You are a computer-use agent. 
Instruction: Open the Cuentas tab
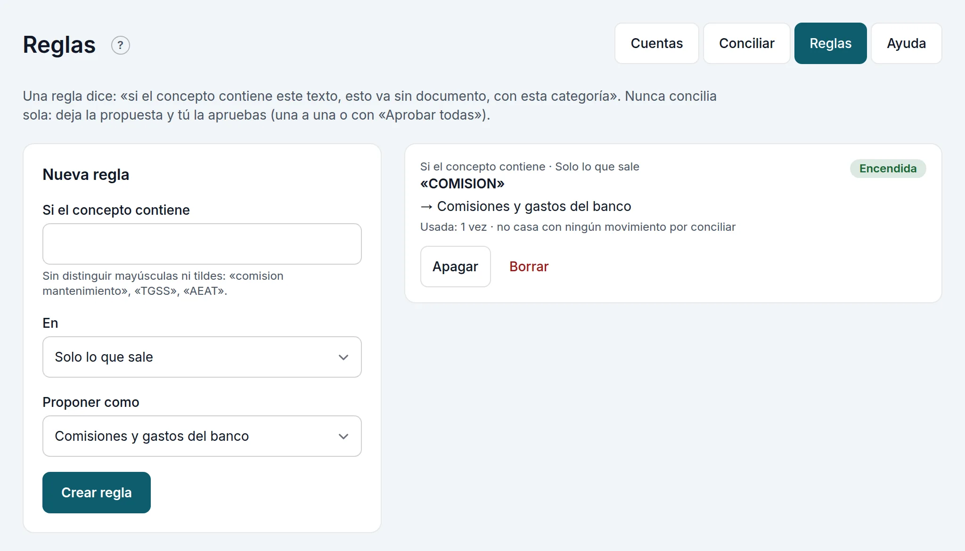(x=656, y=43)
